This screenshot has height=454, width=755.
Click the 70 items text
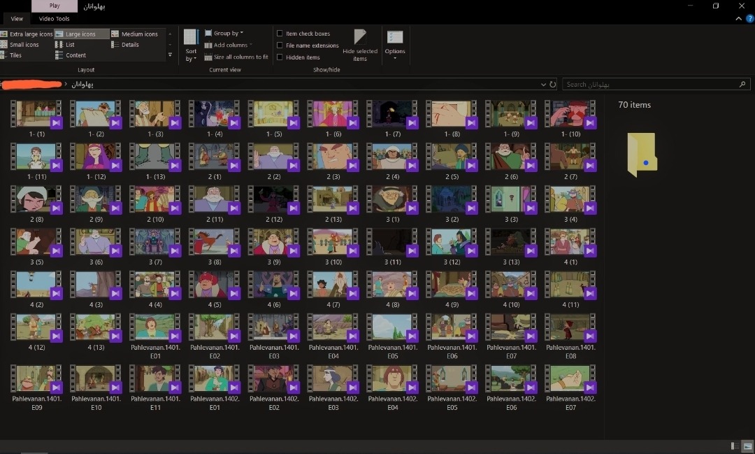(x=634, y=105)
